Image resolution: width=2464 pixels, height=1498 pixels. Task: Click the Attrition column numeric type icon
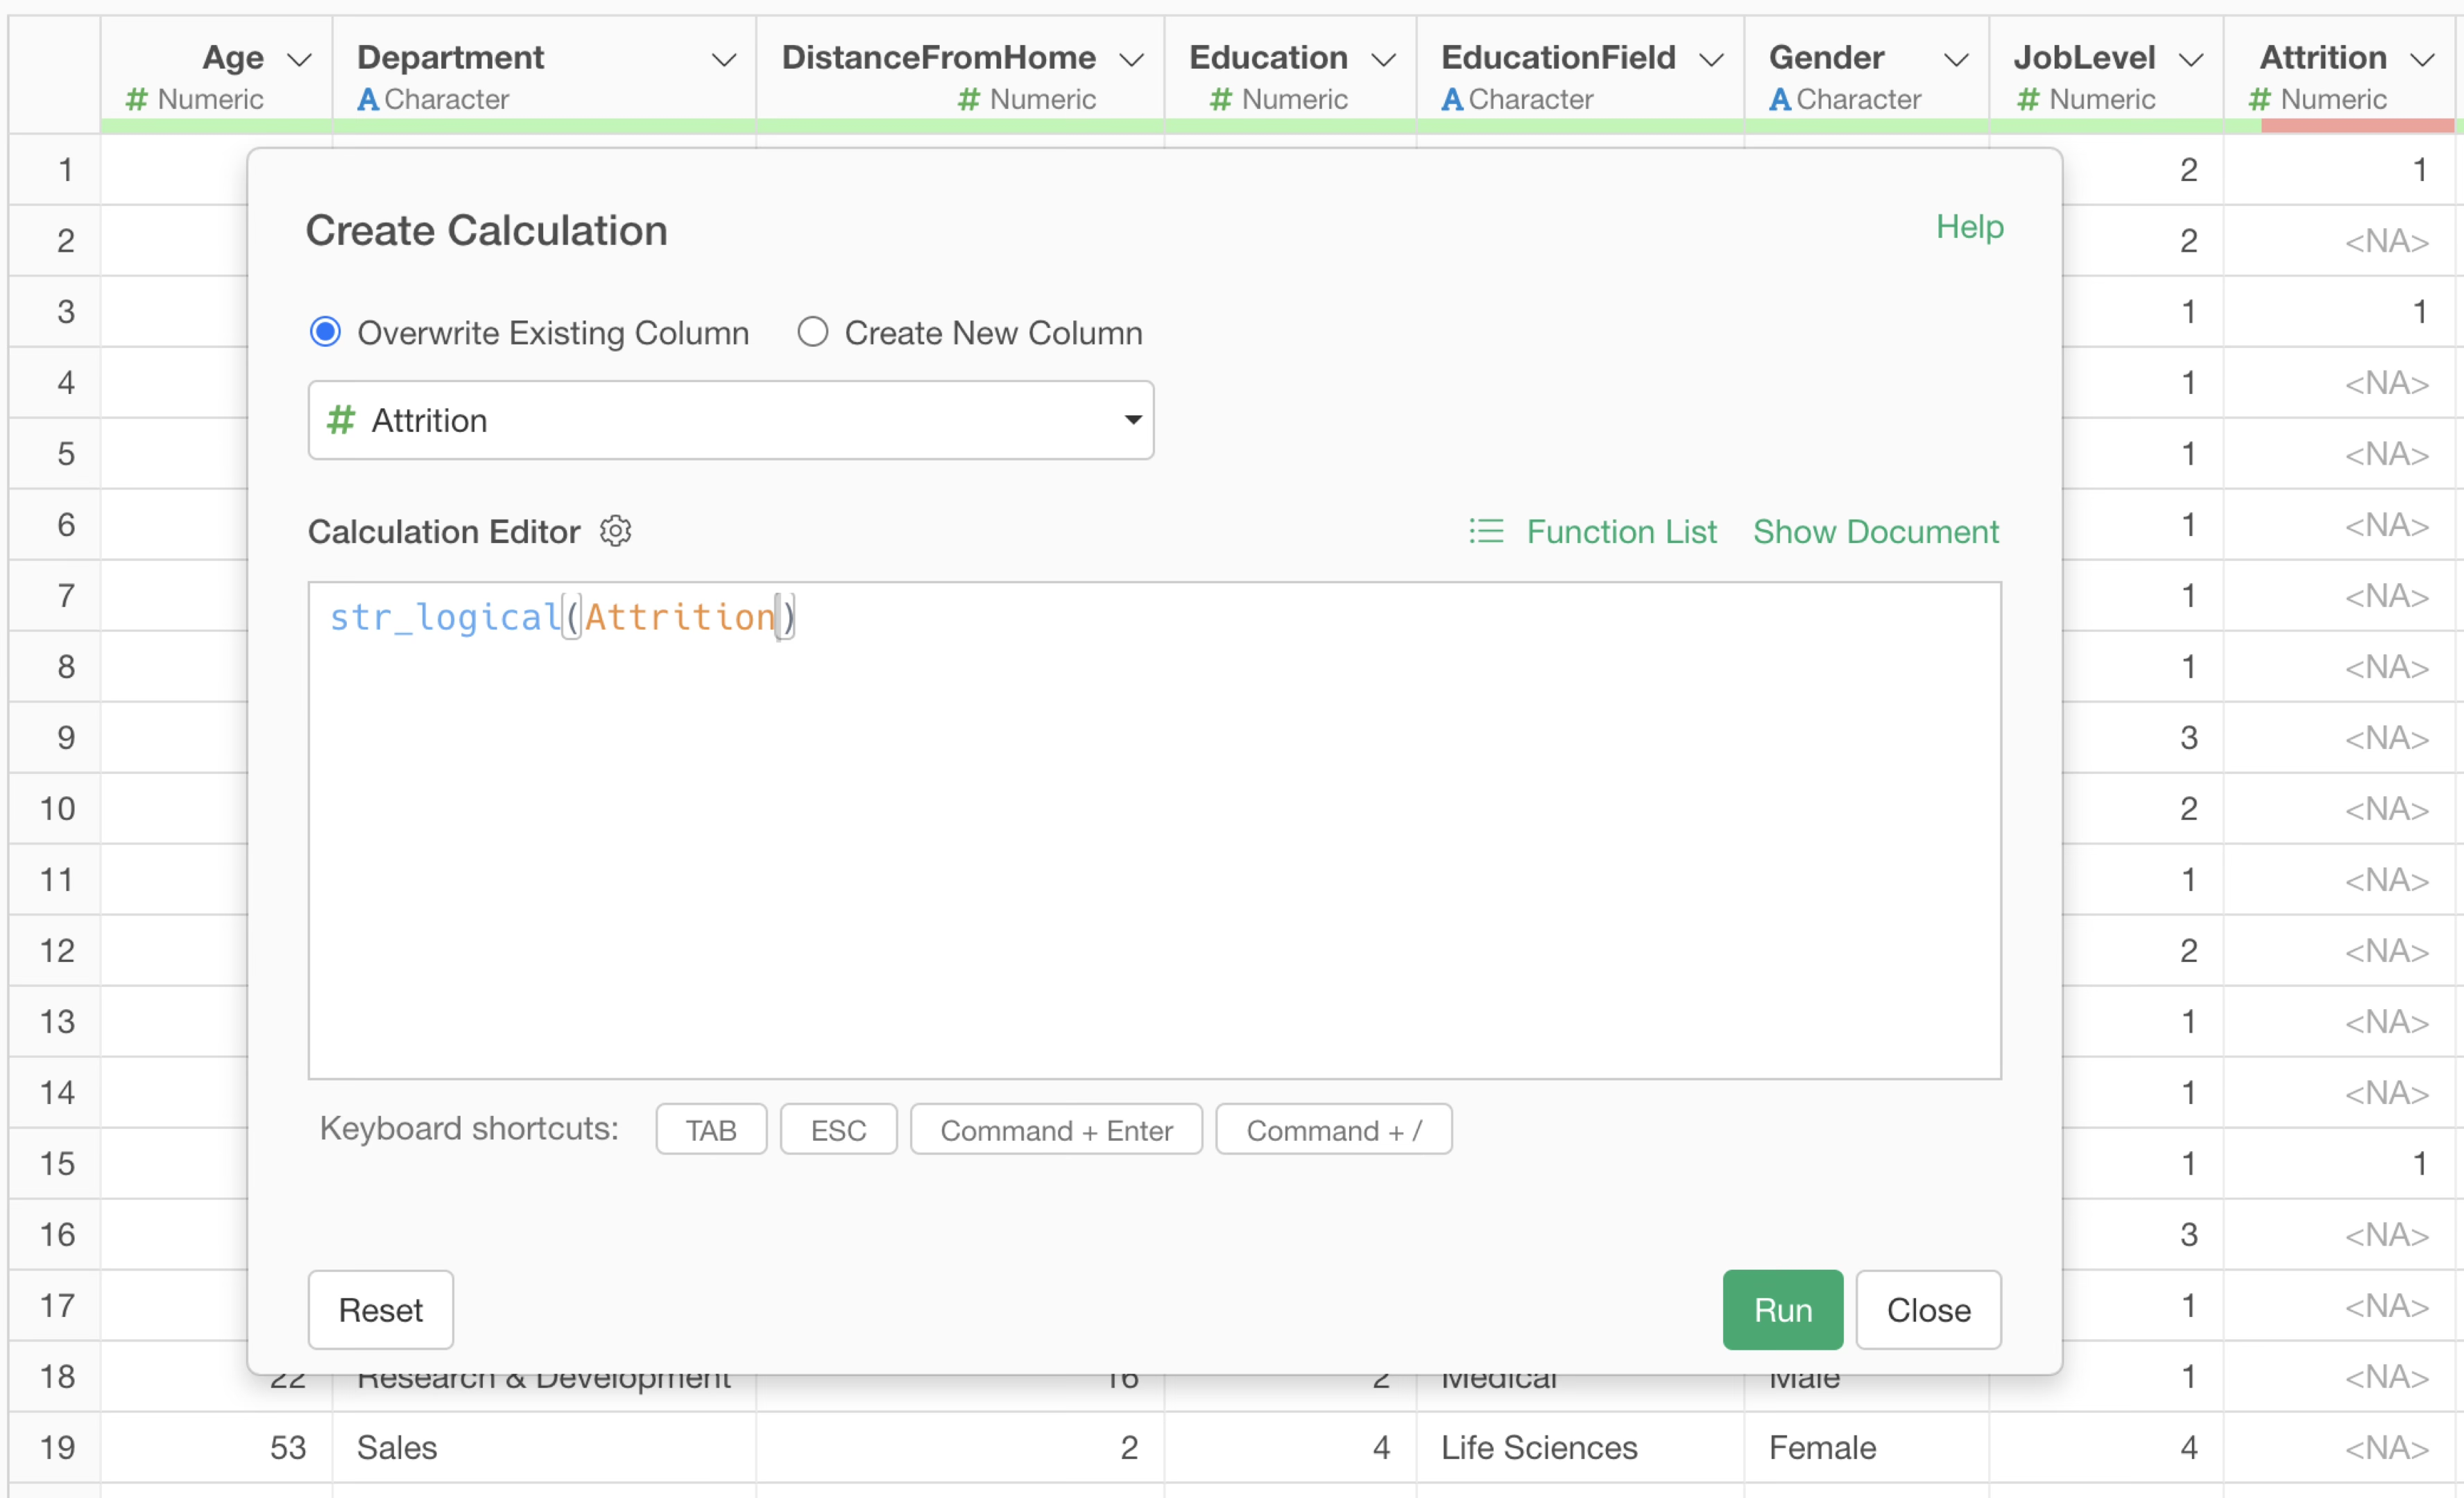[x=2259, y=99]
